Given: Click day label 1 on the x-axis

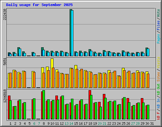Looking at the screenshot, I should coord(10,124).
